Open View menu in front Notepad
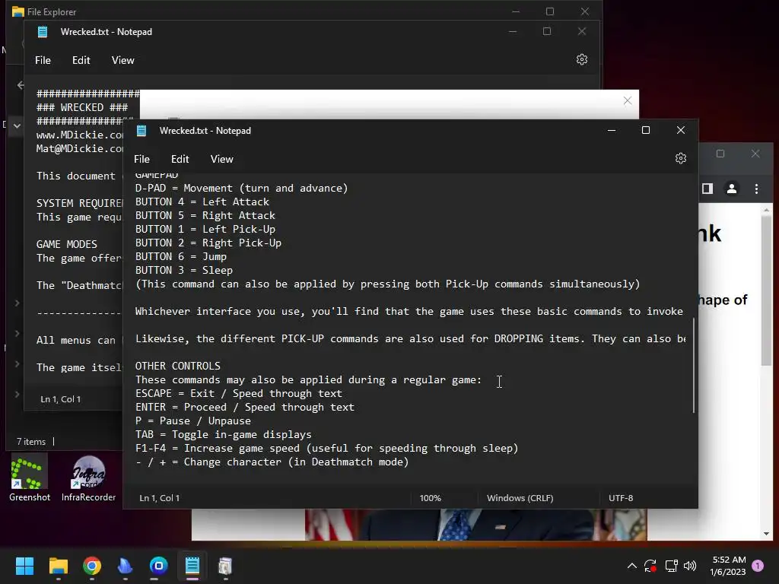This screenshot has height=584, width=779. tap(221, 159)
